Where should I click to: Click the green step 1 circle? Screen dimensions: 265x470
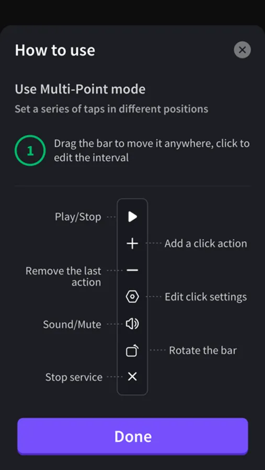(x=30, y=151)
